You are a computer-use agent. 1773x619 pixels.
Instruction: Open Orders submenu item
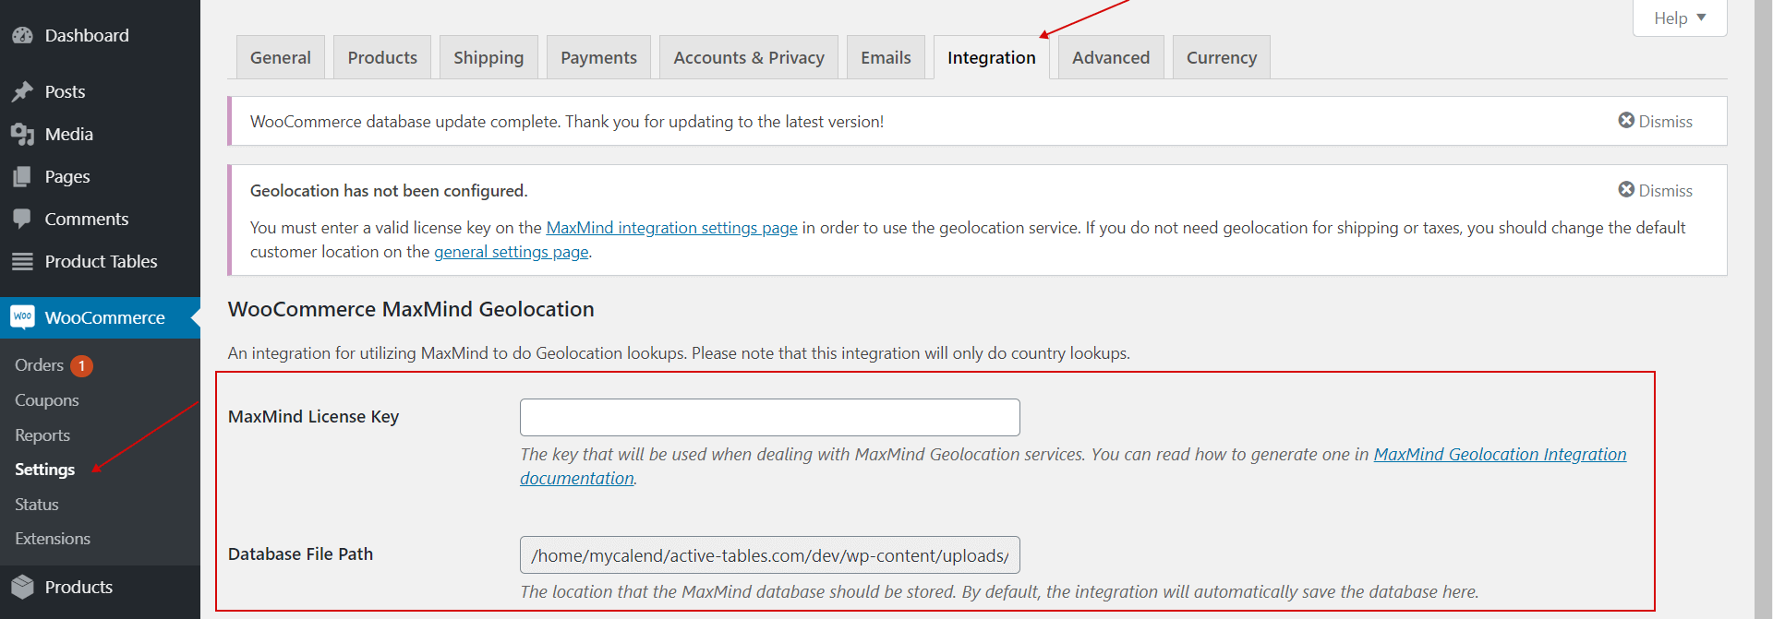(x=39, y=365)
